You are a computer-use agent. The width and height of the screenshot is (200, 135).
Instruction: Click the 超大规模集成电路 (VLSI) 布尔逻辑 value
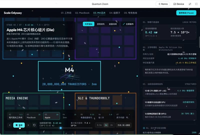point(182,54)
